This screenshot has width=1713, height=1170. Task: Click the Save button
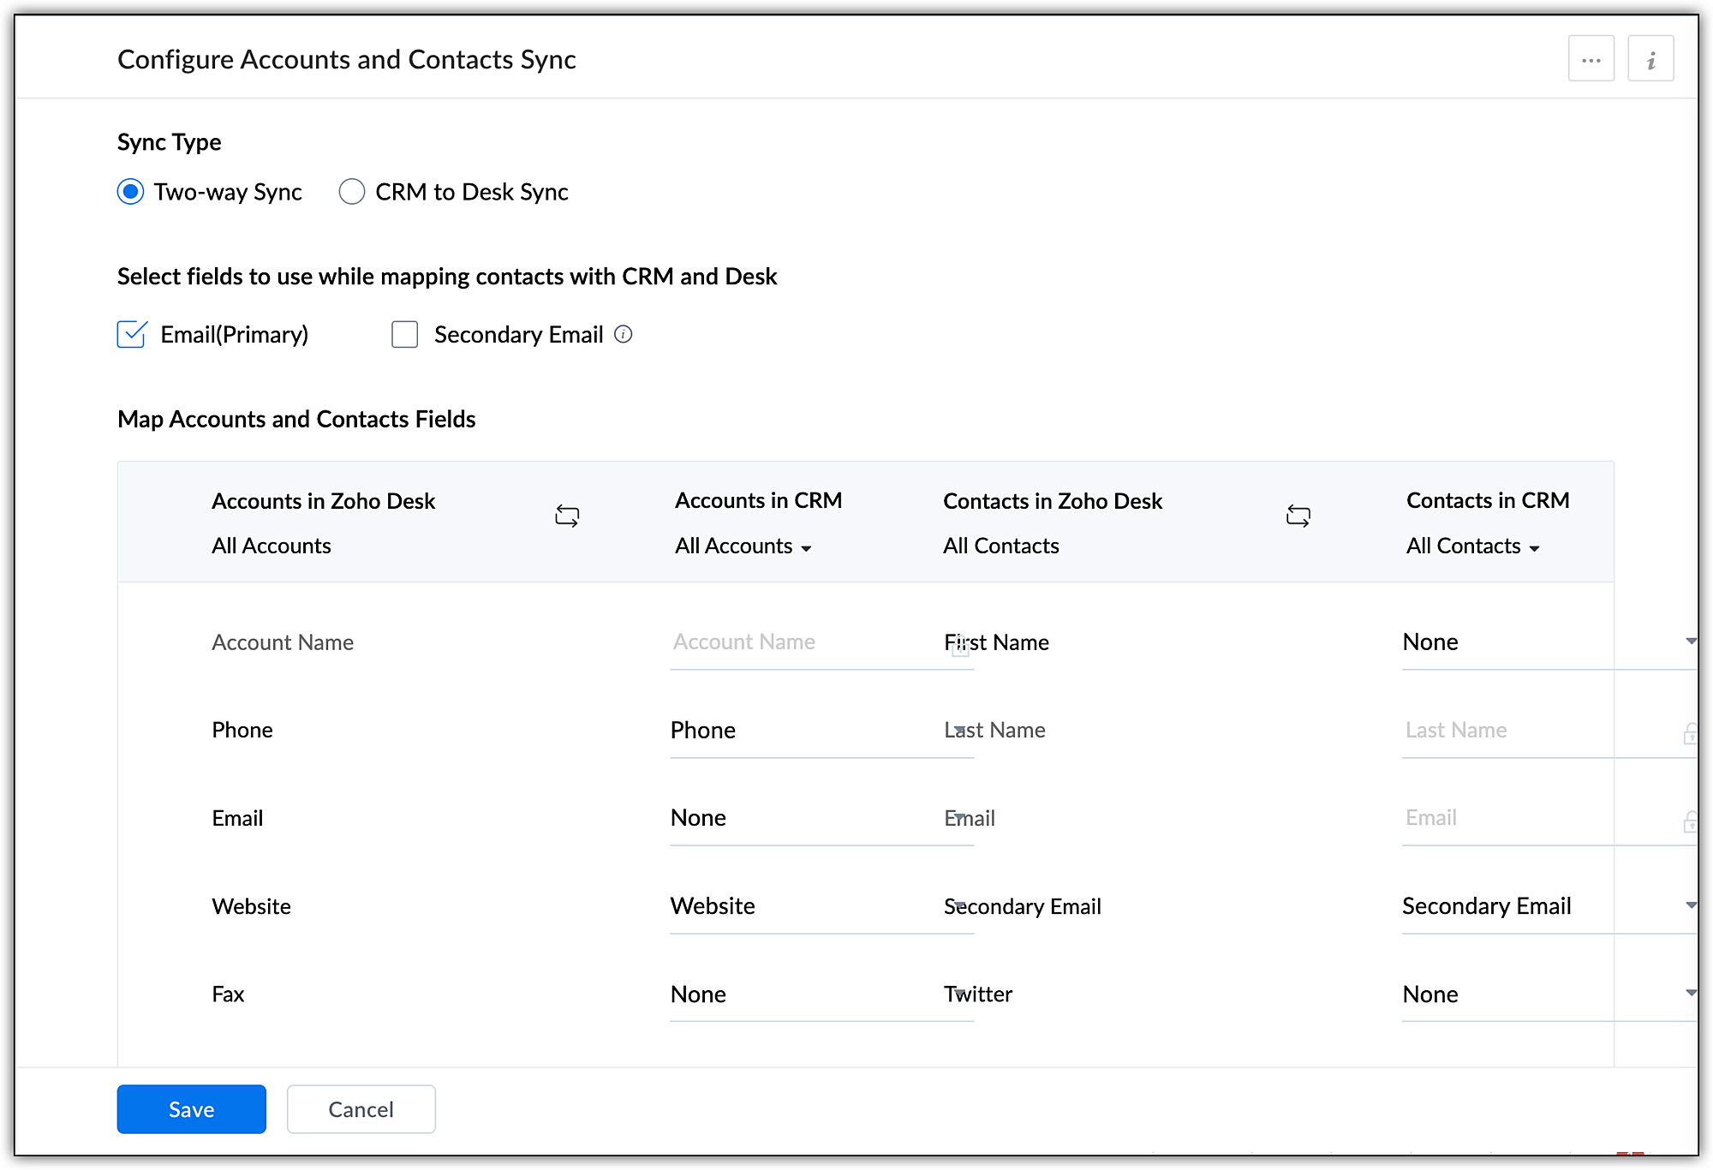pos(191,1109)
